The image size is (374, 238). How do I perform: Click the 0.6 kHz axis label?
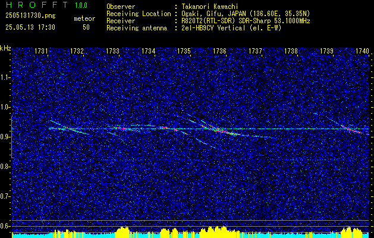coord(5,226)
